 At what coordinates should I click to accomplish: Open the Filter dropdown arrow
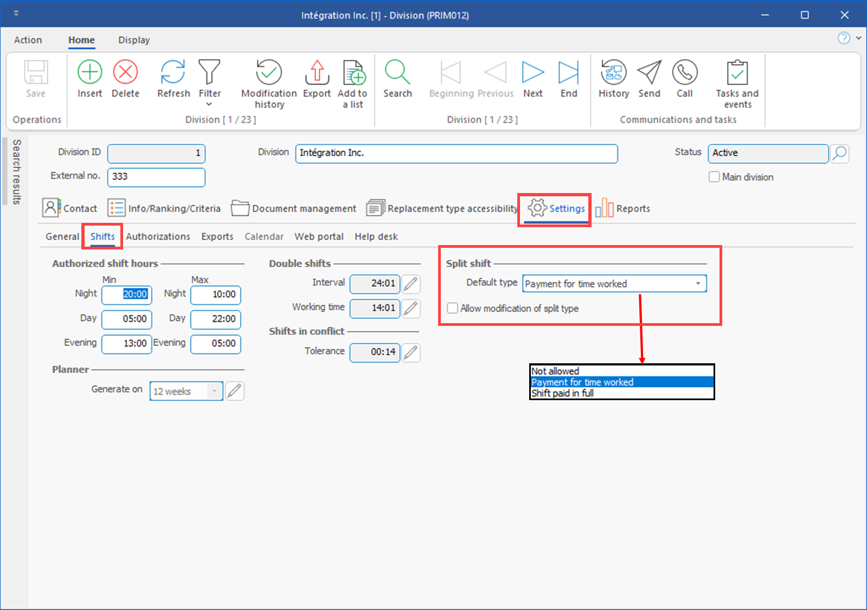click(x=209, y=104)
